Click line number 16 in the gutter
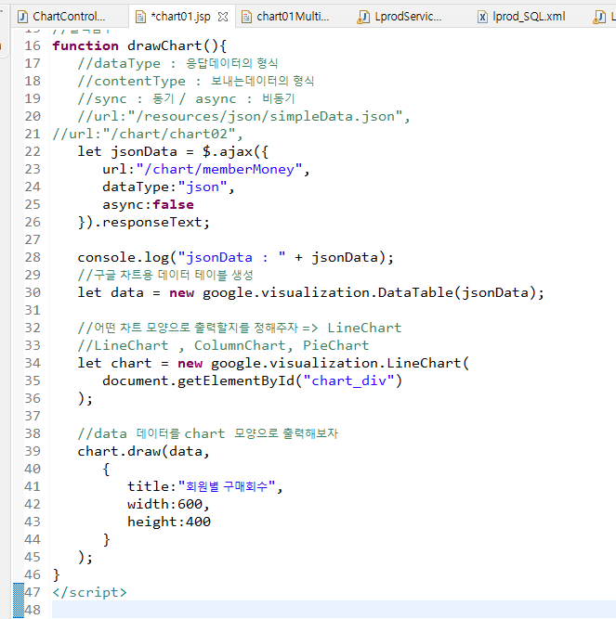The height and width of the screenshot is (619, 616). click(x=33, y=45)
